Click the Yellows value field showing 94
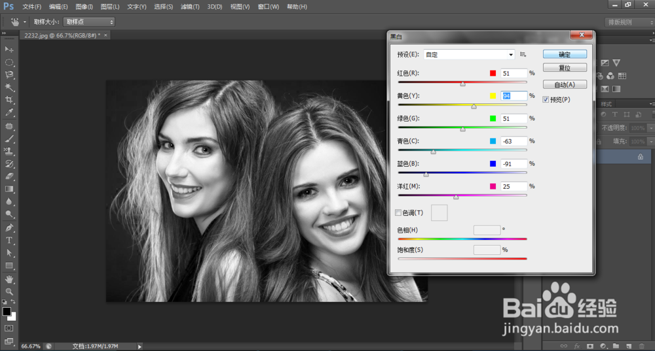Screen dimensions: 655x351 (514, 96)
